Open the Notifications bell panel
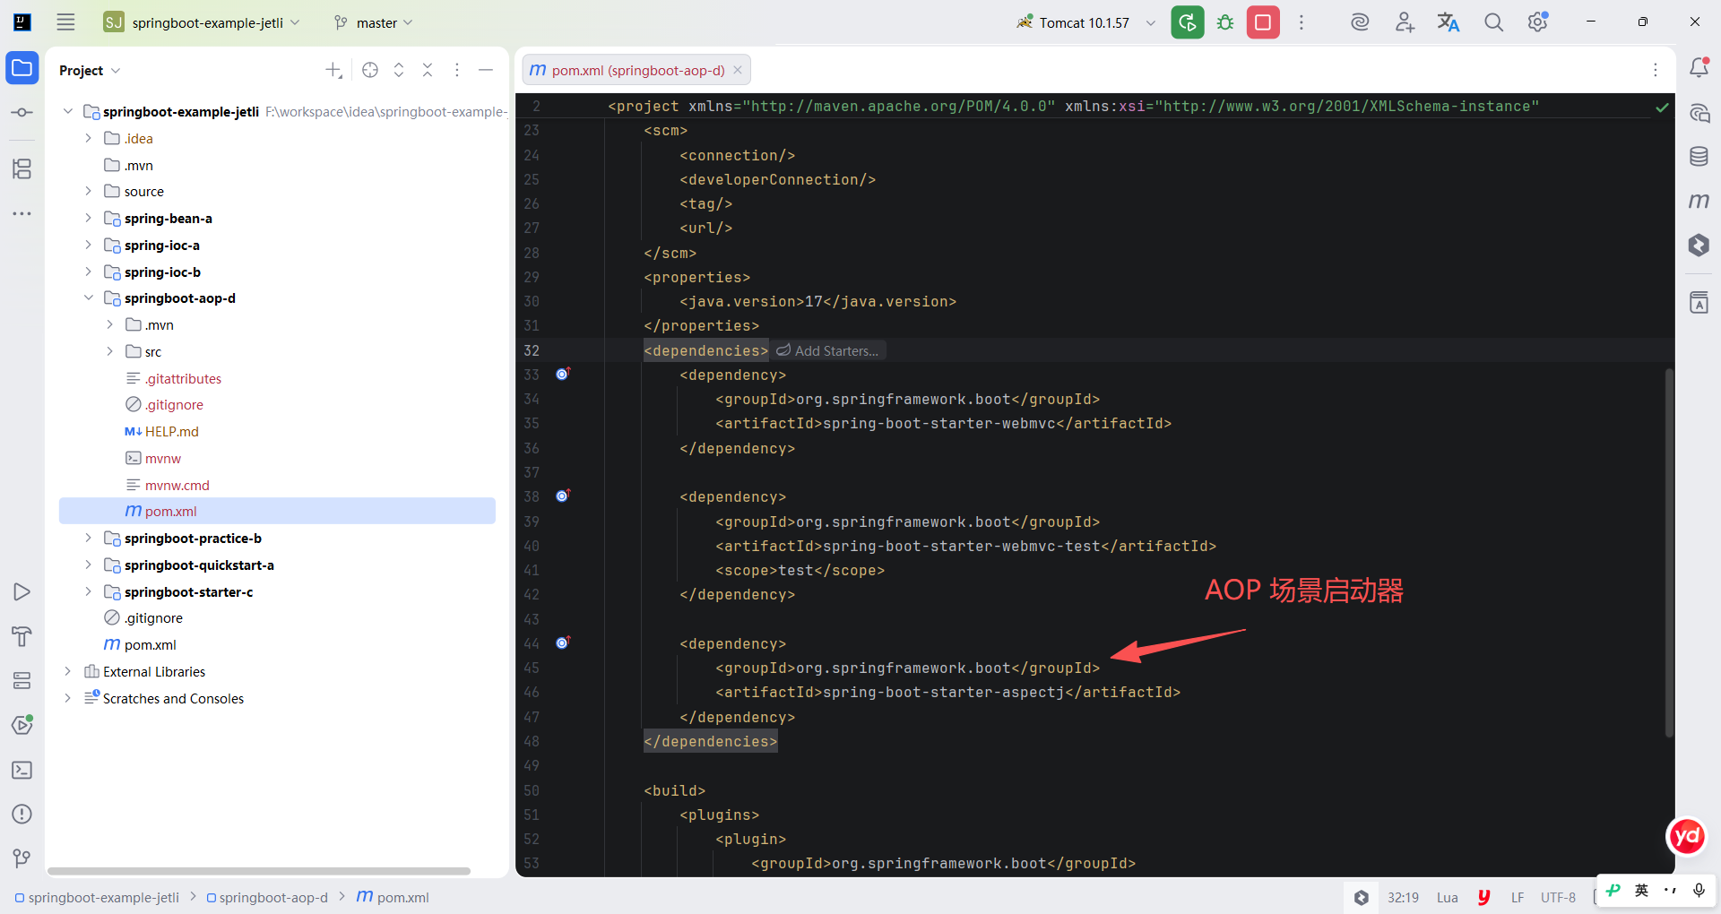This screenshot has height=914, width=1721. (x=1699, y=67)
